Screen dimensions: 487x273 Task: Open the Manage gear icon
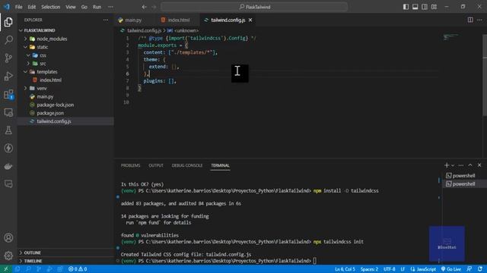point(8,256)
